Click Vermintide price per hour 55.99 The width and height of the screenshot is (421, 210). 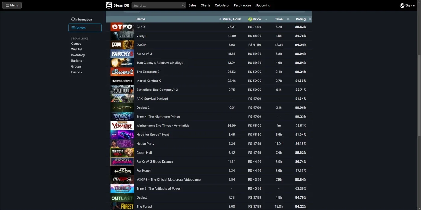[232, 126]
